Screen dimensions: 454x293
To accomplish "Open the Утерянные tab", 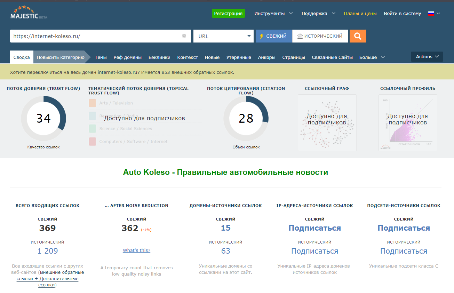I will (x=239, y=57).
